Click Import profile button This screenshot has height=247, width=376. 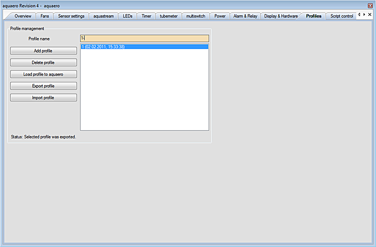pos(43,98)
